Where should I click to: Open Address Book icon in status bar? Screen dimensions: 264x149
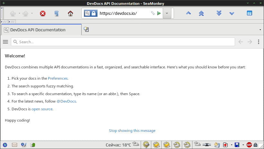[33, 145]
